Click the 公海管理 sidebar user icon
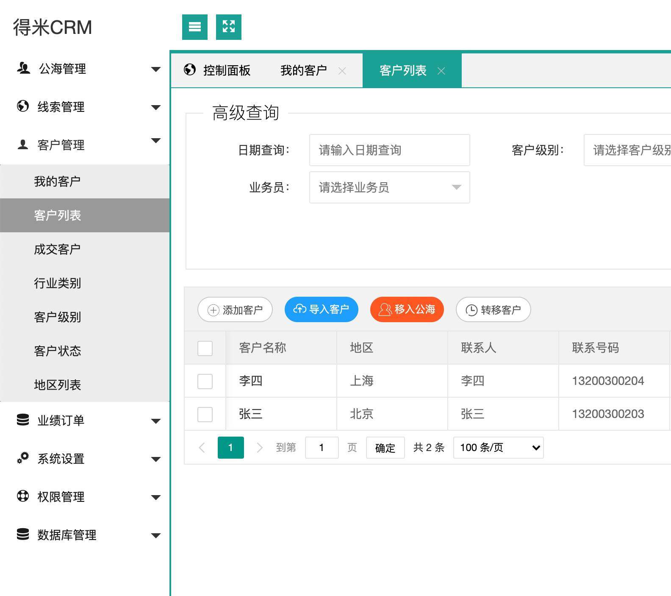This screenshot has width=671, height=596. 23,68
